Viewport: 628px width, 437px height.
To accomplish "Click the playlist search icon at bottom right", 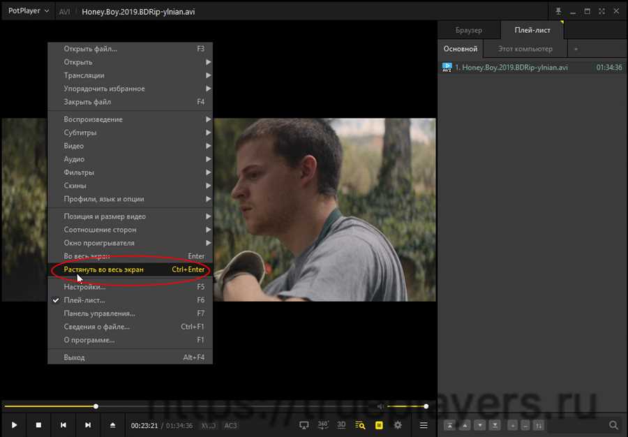I will 613,425.
